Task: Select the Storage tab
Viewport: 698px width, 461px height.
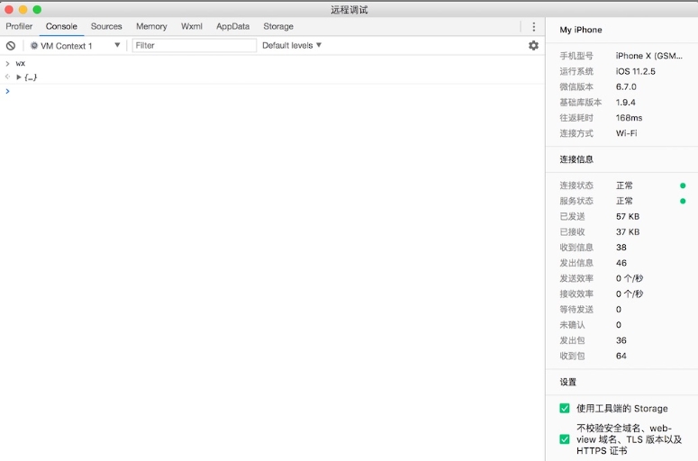Action: click(x=278, y=27)
